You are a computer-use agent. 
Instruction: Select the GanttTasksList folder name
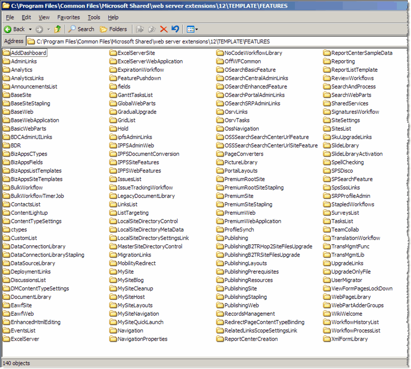point(135,95)
